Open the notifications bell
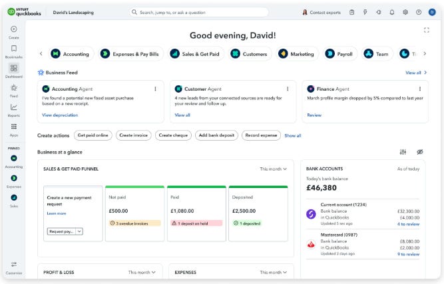Screen dimensions: 444x284 392,12
